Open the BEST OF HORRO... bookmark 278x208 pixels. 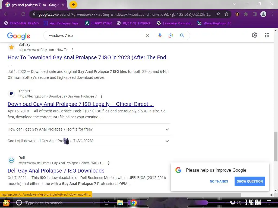134,23
